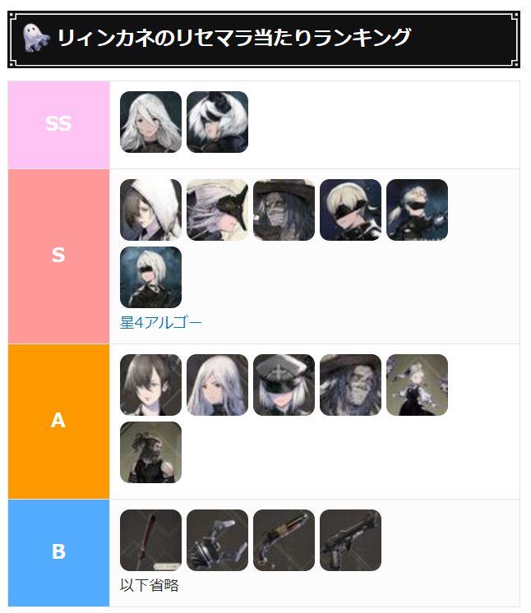Click the pink SS tier label cell
Image resolution: width=531 pixels, height=613 pixels.
pyautogui.click(x=58, y=125)
